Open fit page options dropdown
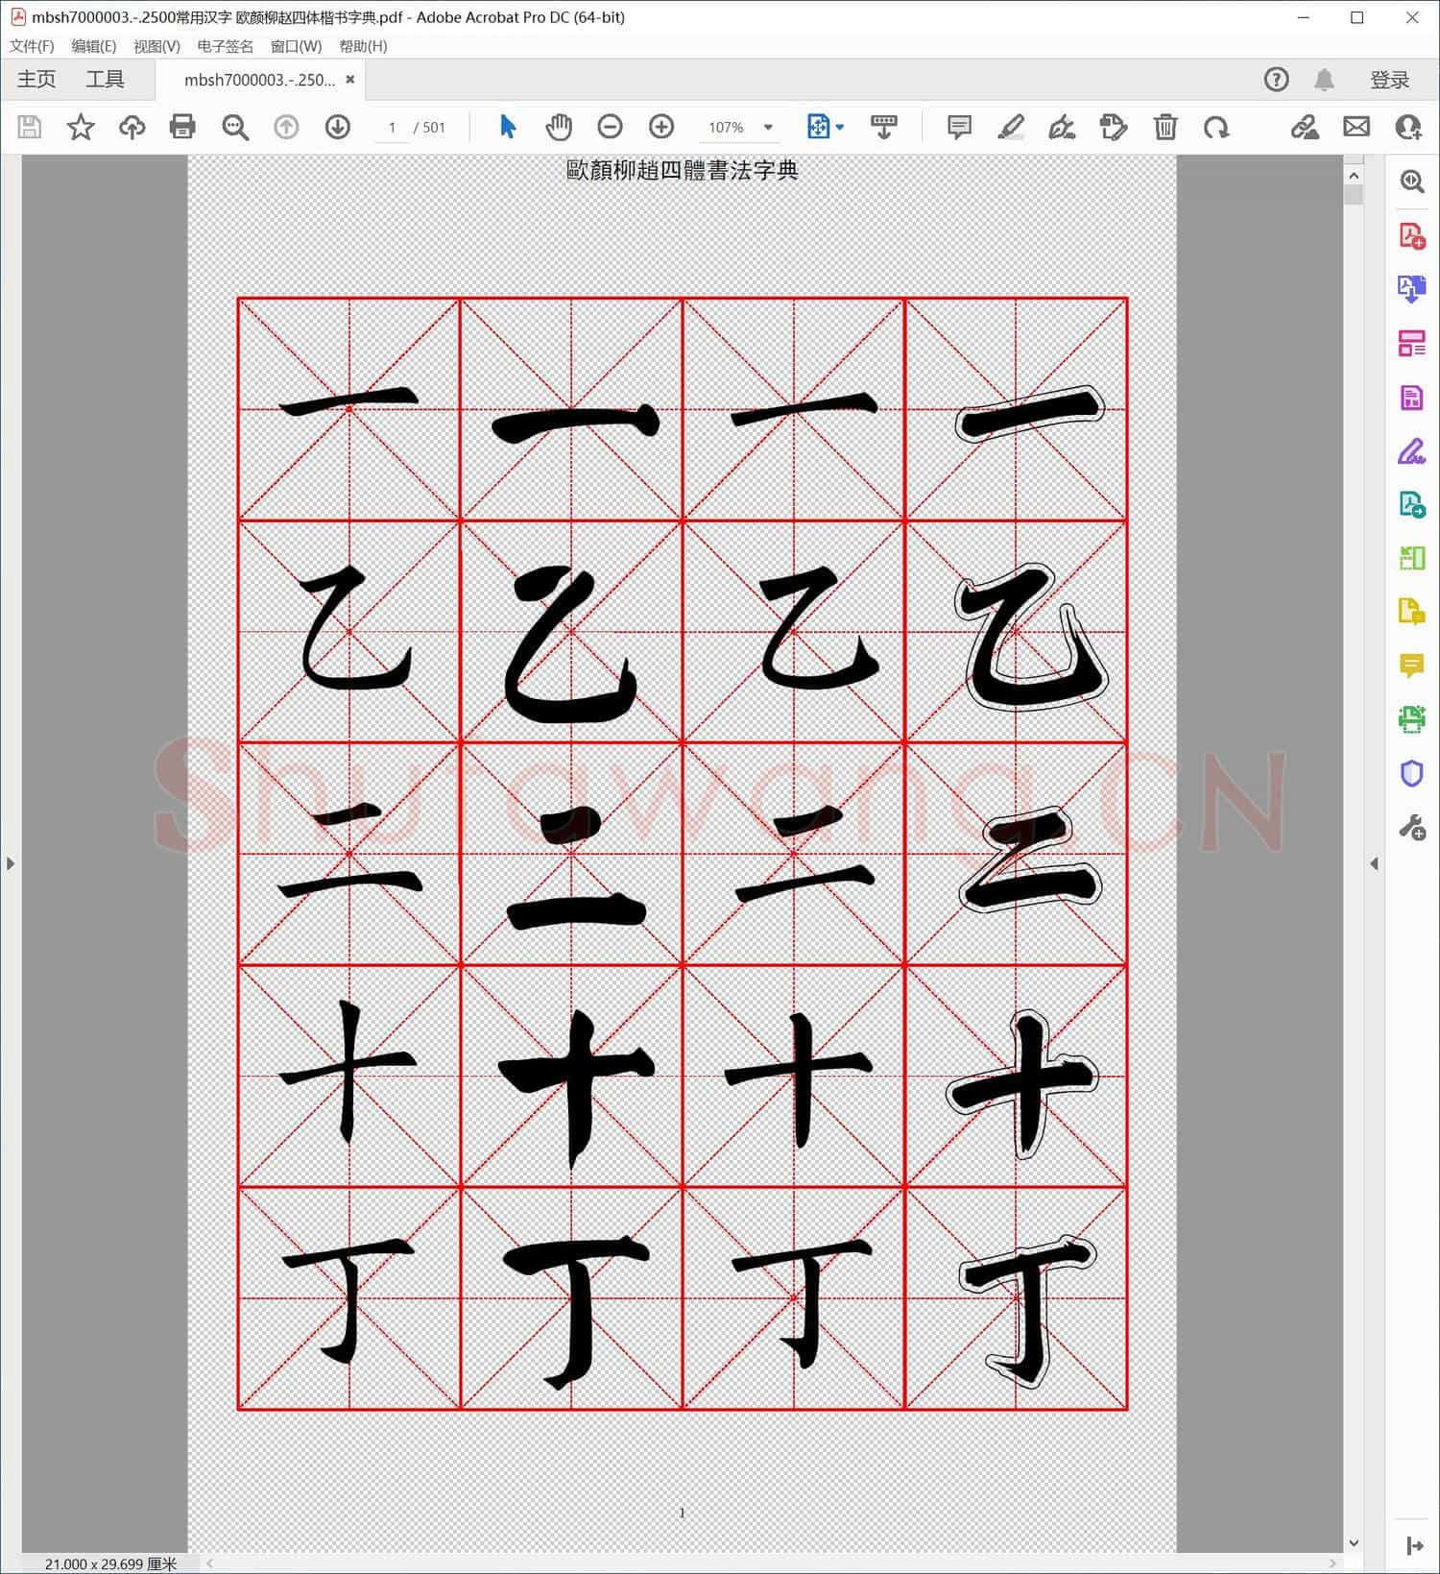Screen dimensions: 1440x1574 click(825, 127)
